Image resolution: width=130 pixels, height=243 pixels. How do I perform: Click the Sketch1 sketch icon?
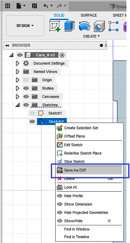click(x=41, y=113)
